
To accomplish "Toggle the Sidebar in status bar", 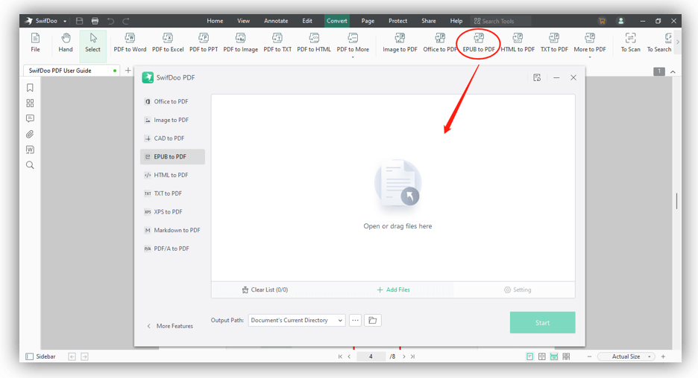I will pos(40,356).
